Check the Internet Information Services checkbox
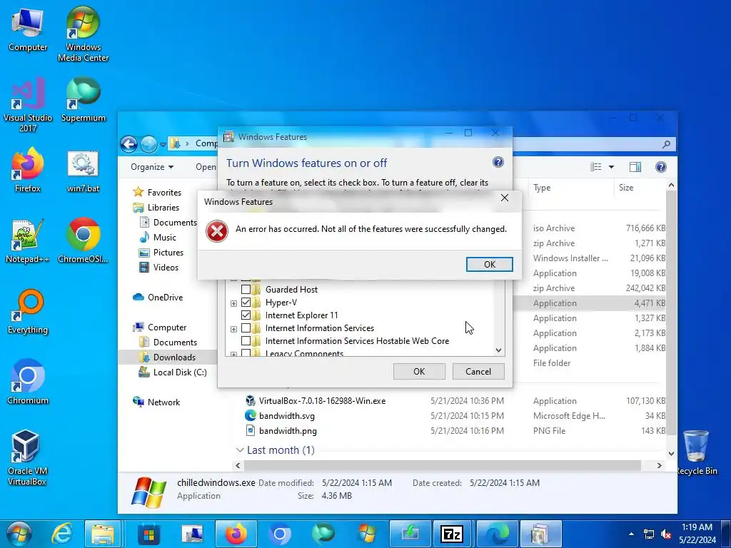The width and height of the screenshot is (731, 548). tap(246, 328)
